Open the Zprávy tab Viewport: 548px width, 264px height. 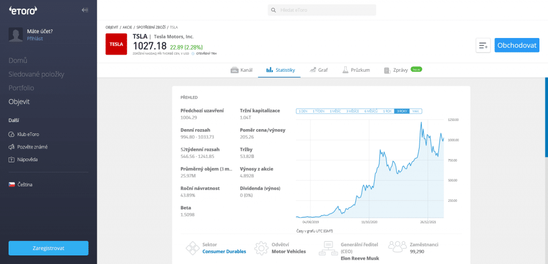tap(402, 70)
